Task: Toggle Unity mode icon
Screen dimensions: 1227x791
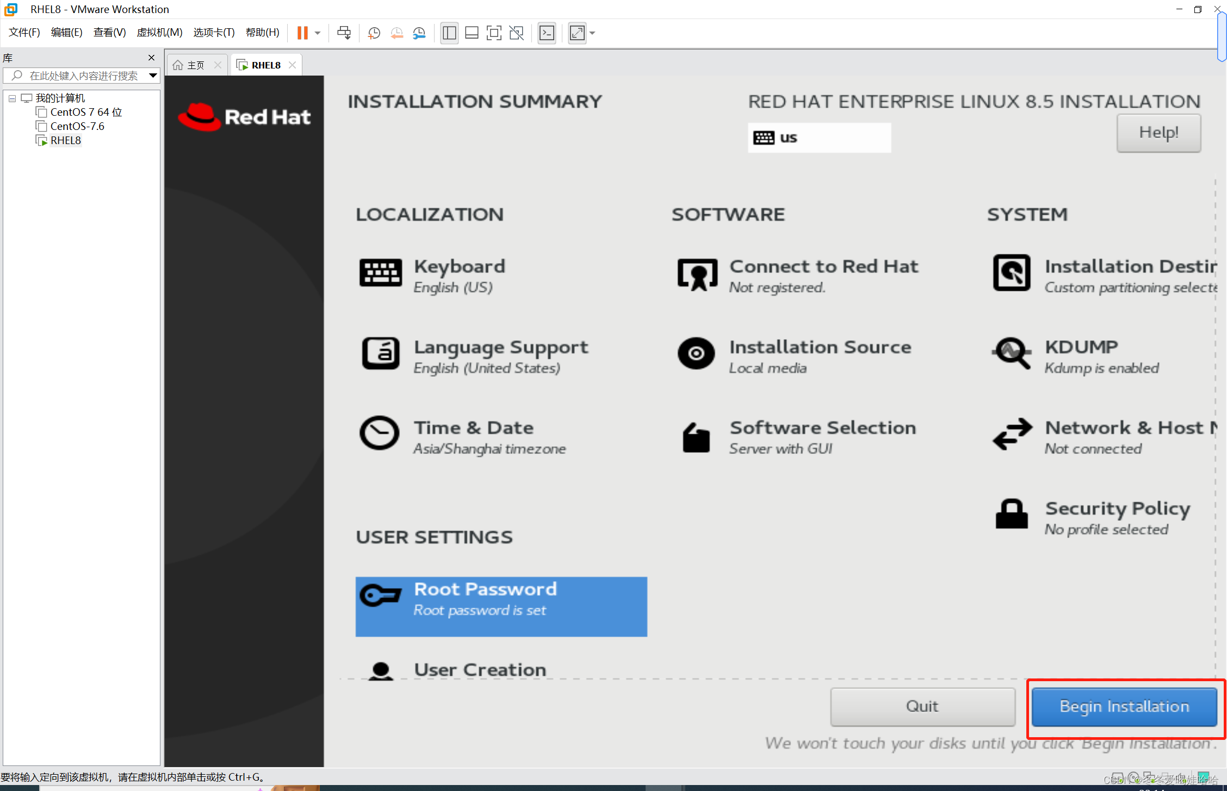Action: [516, 33]
